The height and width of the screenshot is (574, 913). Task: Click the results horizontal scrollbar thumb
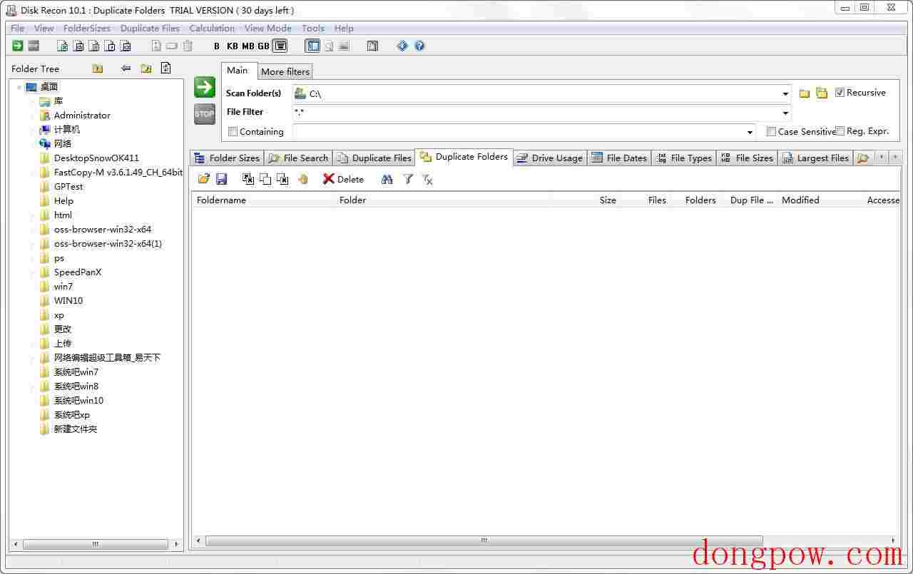click(484, 540)
